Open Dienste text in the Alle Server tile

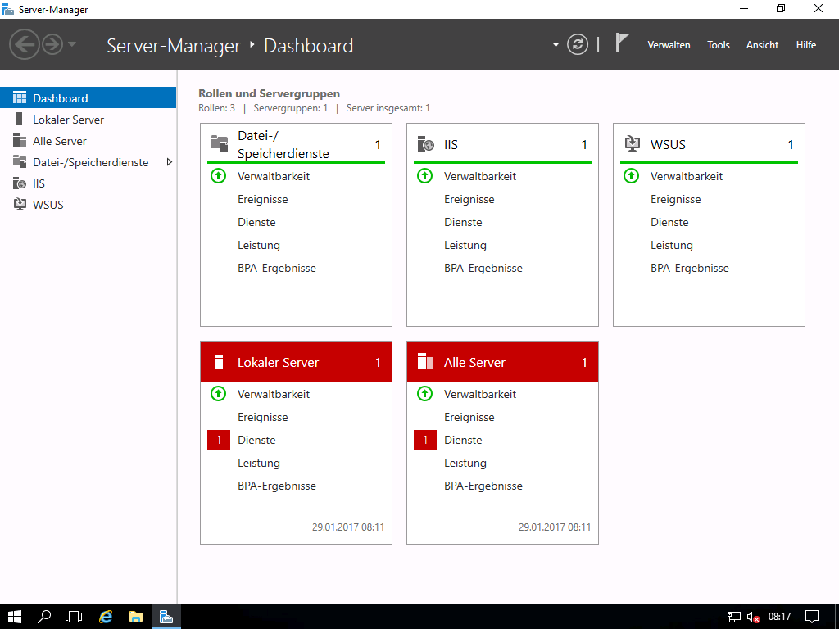pyautogui.click(x=463, y=440)
